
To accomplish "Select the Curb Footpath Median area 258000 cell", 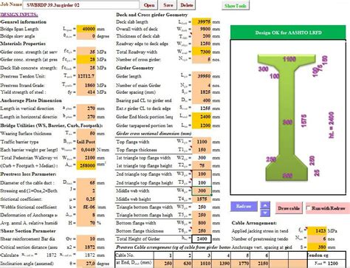I will pos(86,165).
